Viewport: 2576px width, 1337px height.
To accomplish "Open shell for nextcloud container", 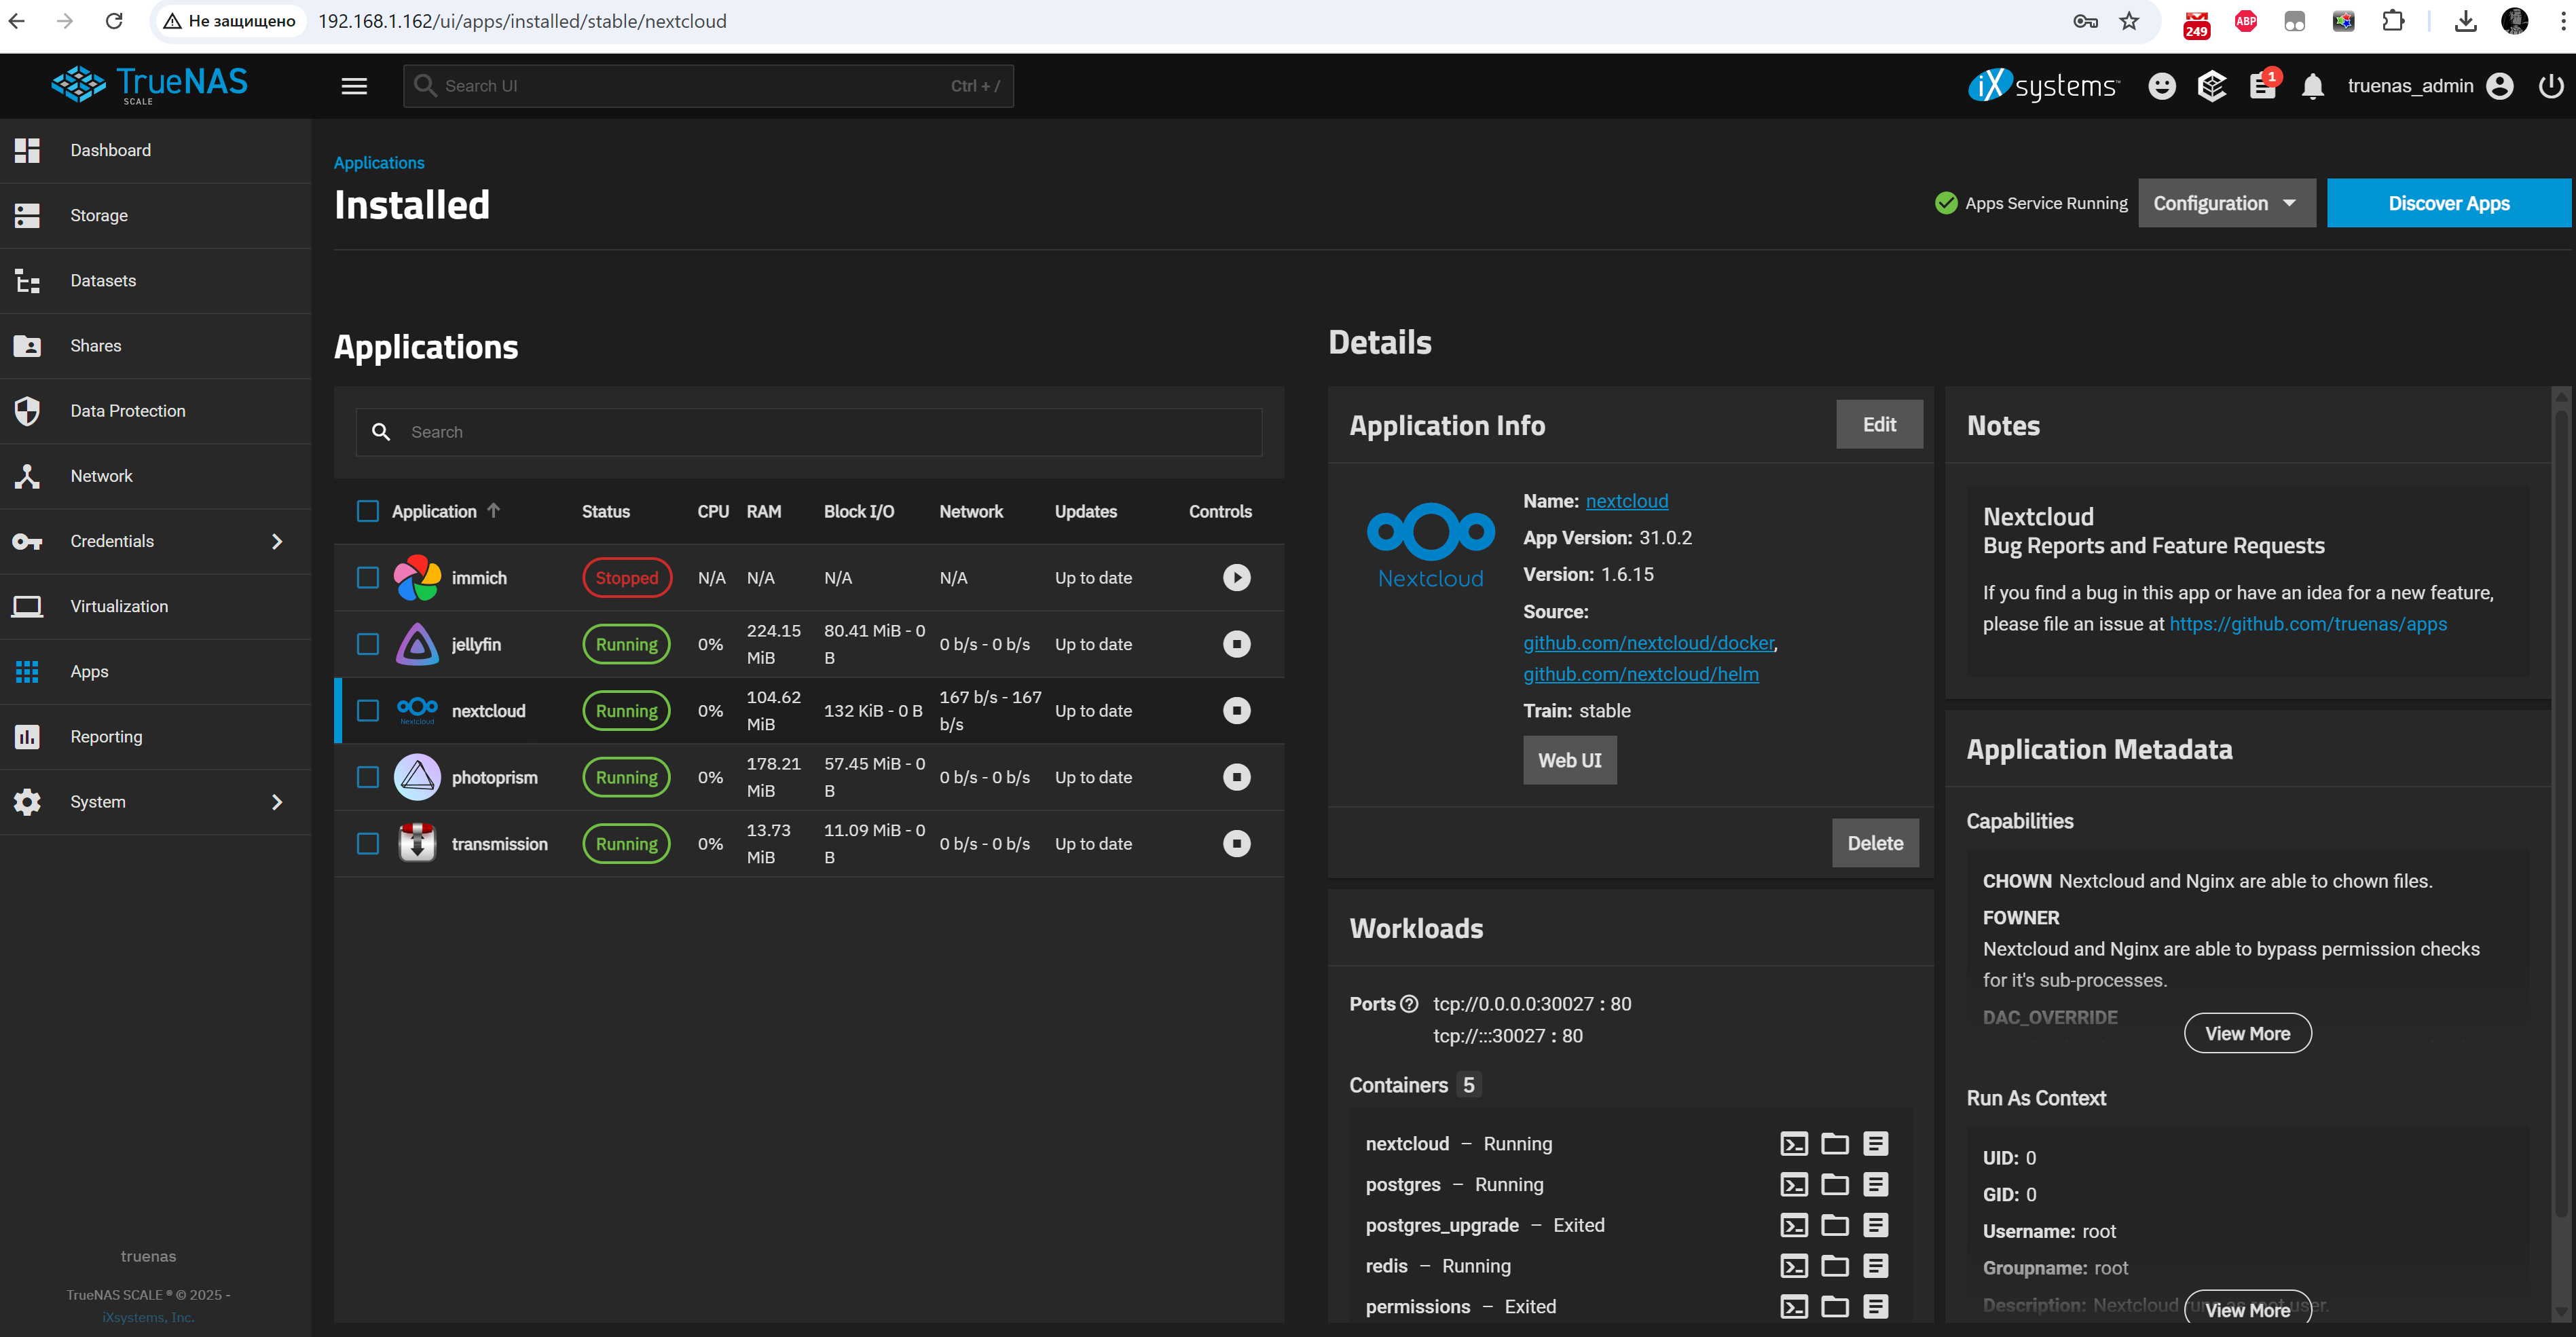I will coord(1794,1144).
